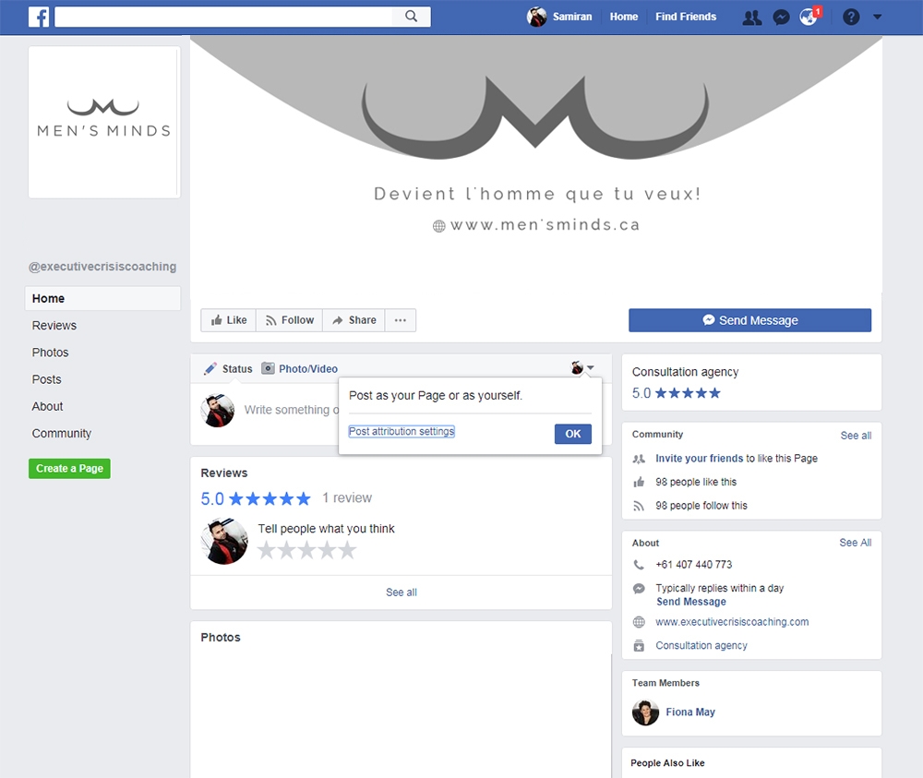Switch to the Photo/Video tab
923x778 pixels.
pyautogui.click(x=300, y=369)
